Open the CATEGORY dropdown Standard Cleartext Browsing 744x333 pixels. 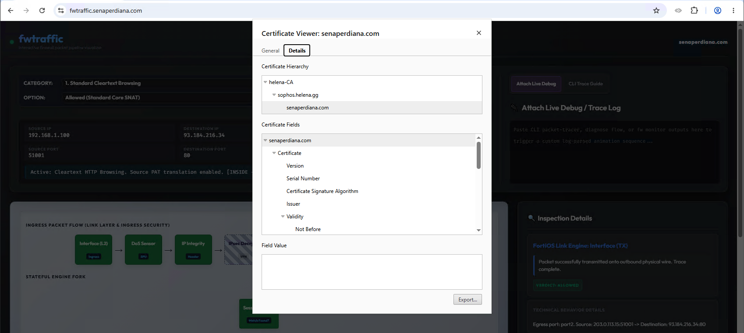pyautogui.click(x=158, y=83)
